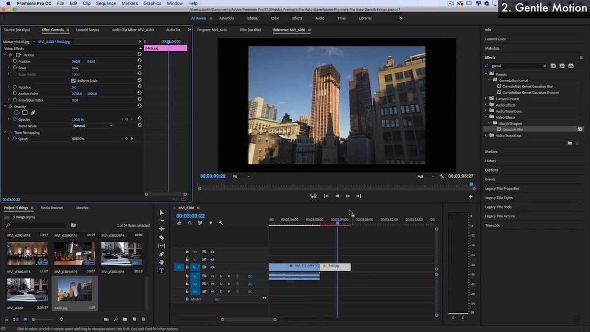Select the Pen tool in timeline toolbar
Image resolution: width=590 pixels, height=332 pixels.
(161, 254)
